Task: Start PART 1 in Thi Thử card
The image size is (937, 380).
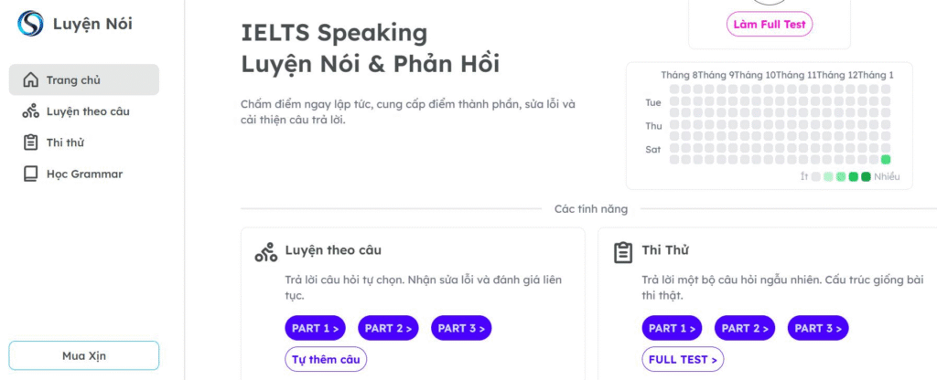Action: coord(673,328)
